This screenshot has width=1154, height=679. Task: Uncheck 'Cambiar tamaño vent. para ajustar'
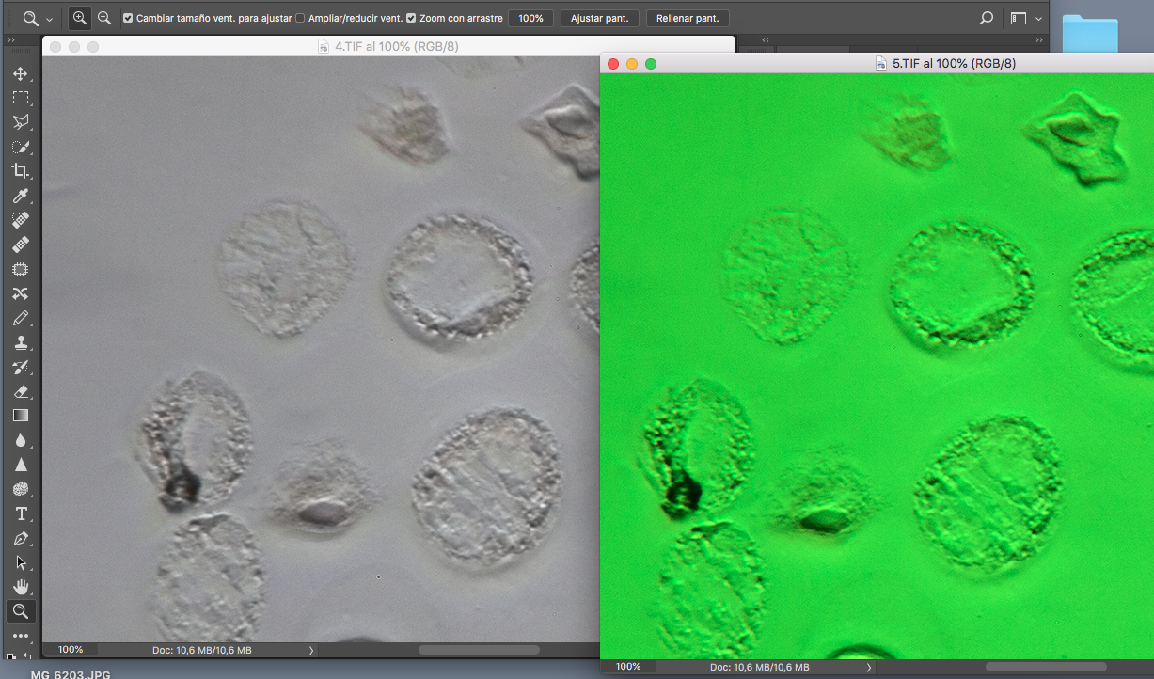pyautogui.click(x=128, y=18)
